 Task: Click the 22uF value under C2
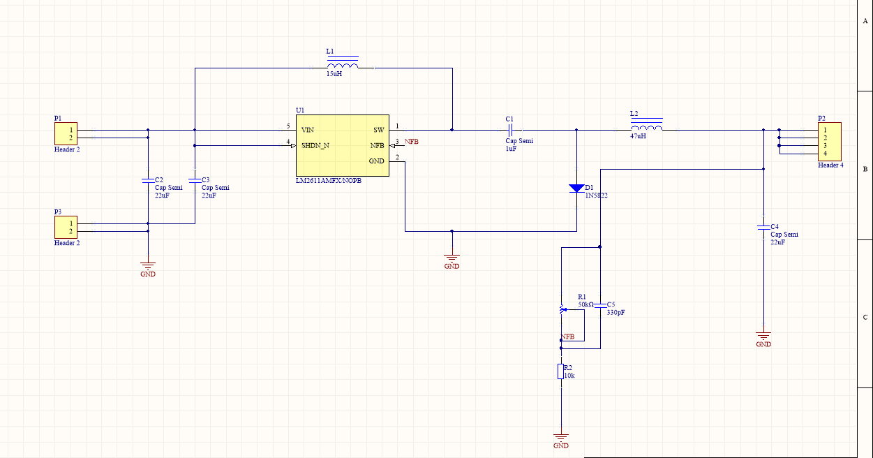coord(162,195)
